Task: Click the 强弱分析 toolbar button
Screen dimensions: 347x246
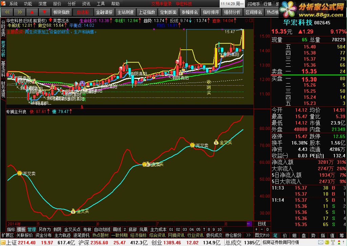Action: coord(232,13)
